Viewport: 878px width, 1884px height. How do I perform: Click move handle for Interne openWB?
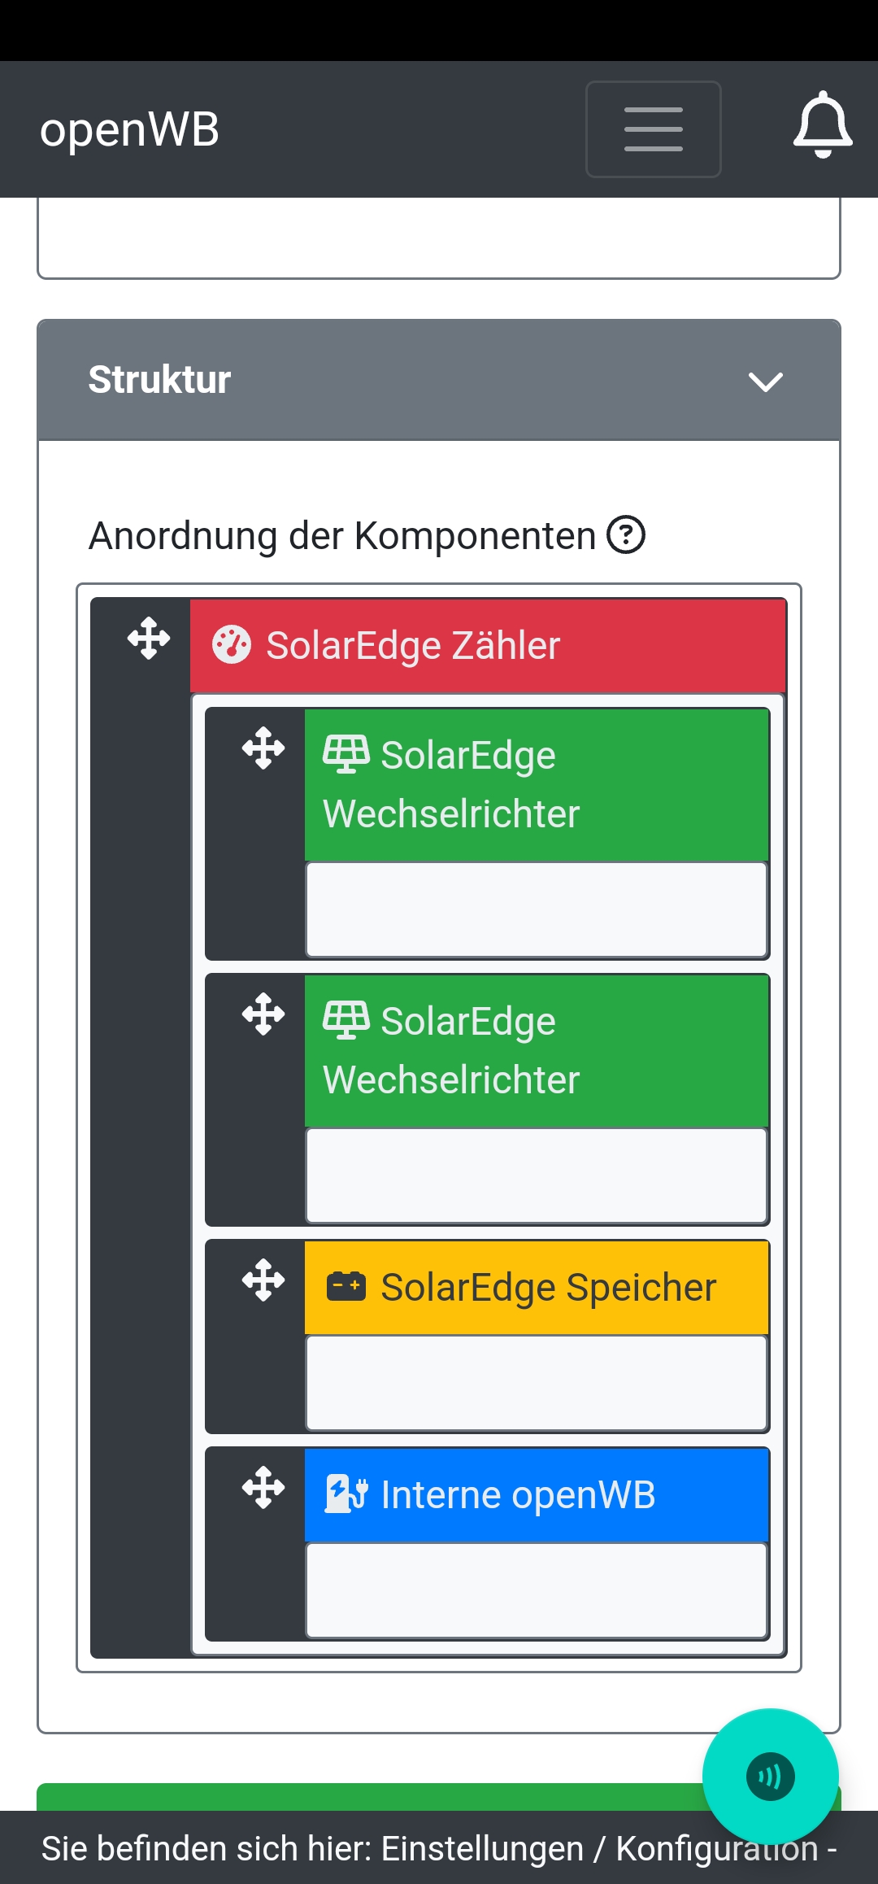click(x=263, y=1488)
